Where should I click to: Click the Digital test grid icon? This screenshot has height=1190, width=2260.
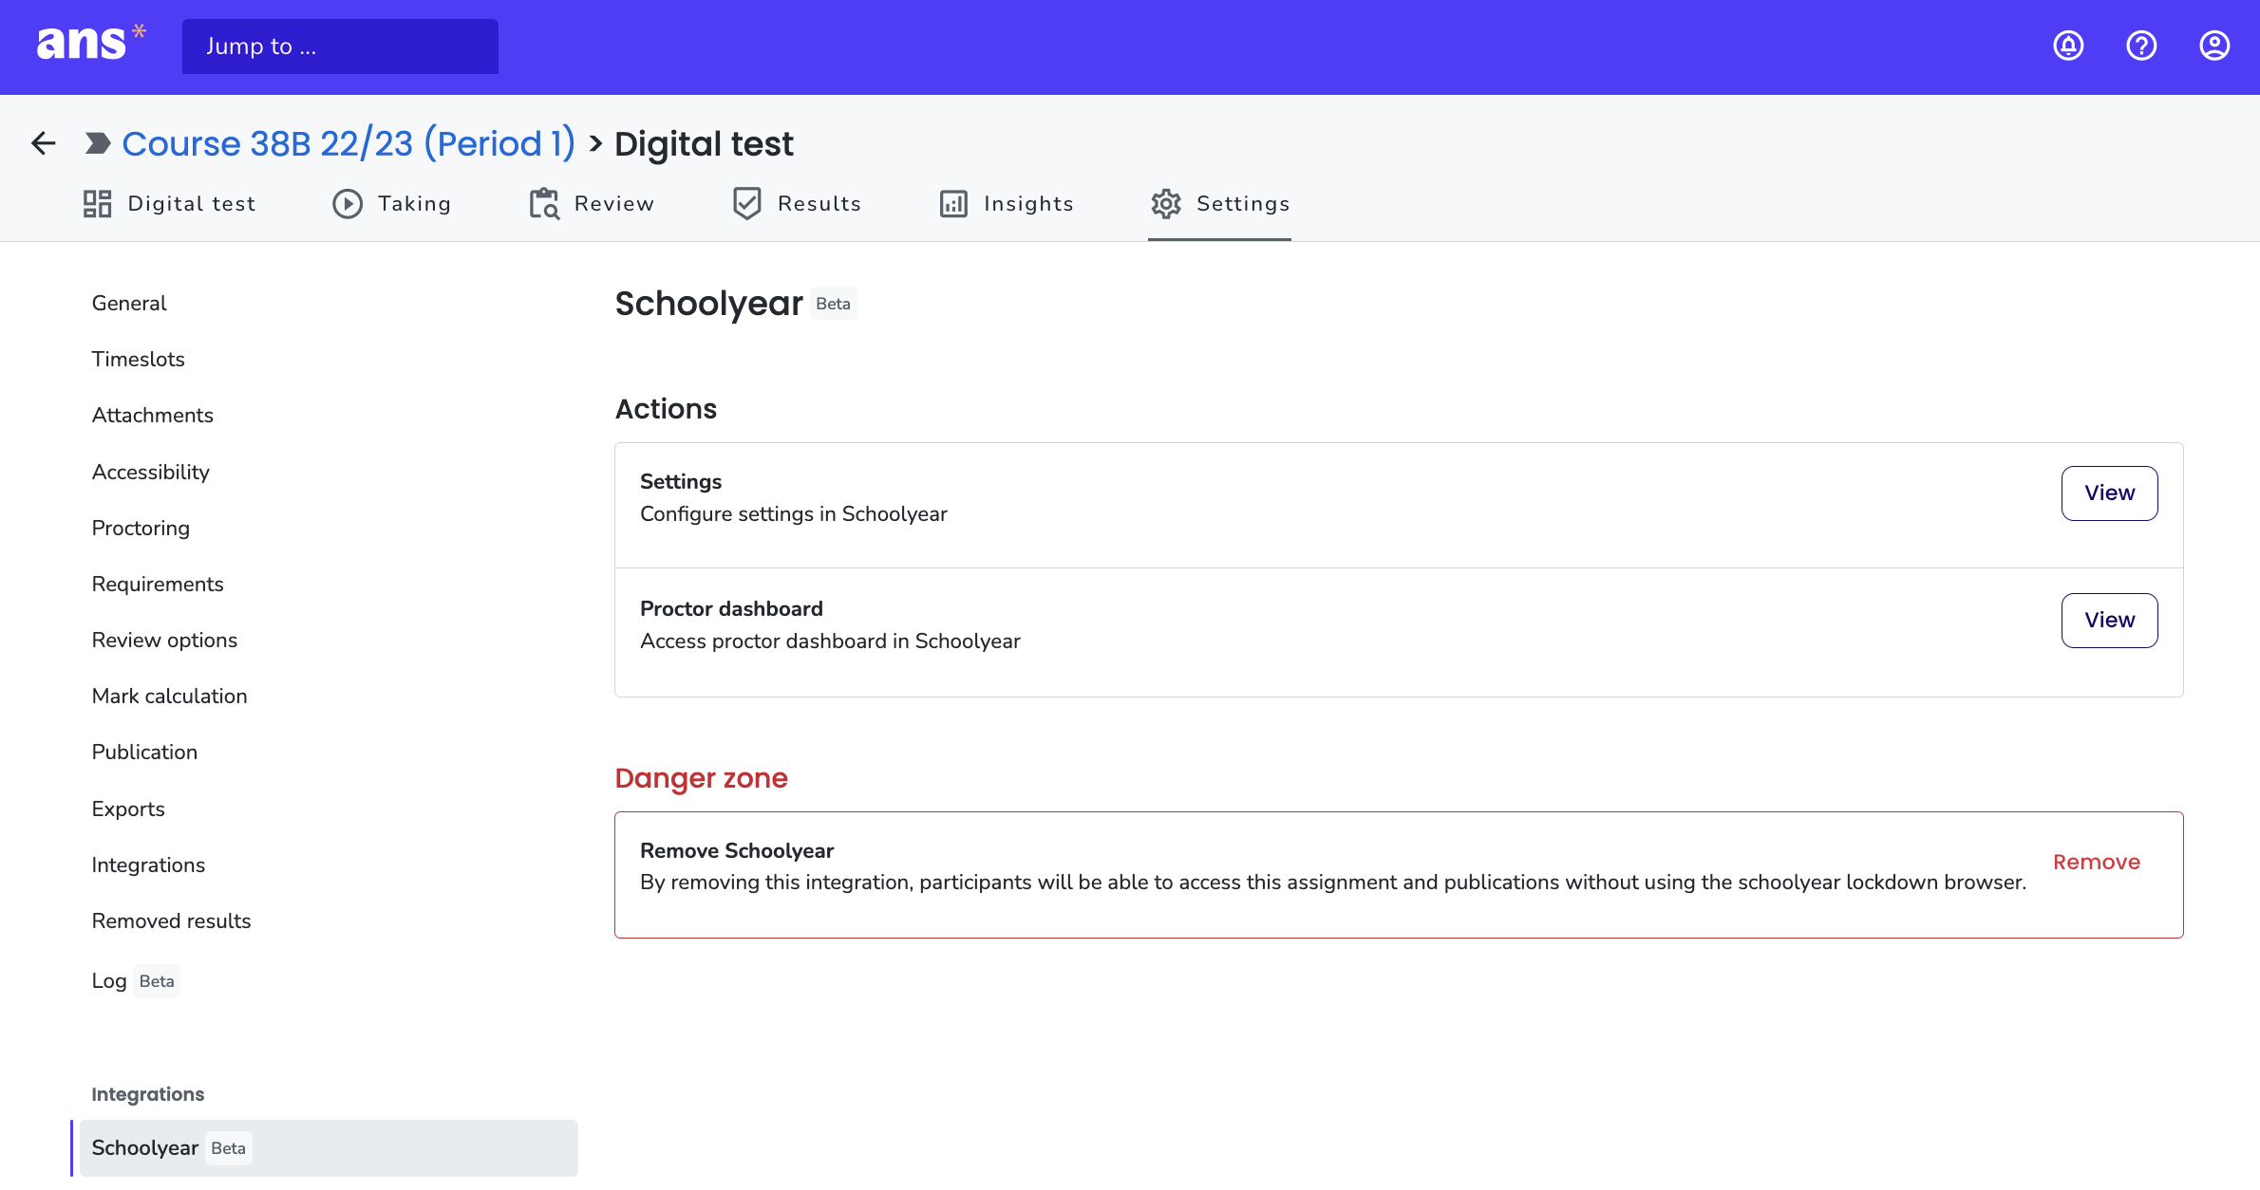point(97,203)
